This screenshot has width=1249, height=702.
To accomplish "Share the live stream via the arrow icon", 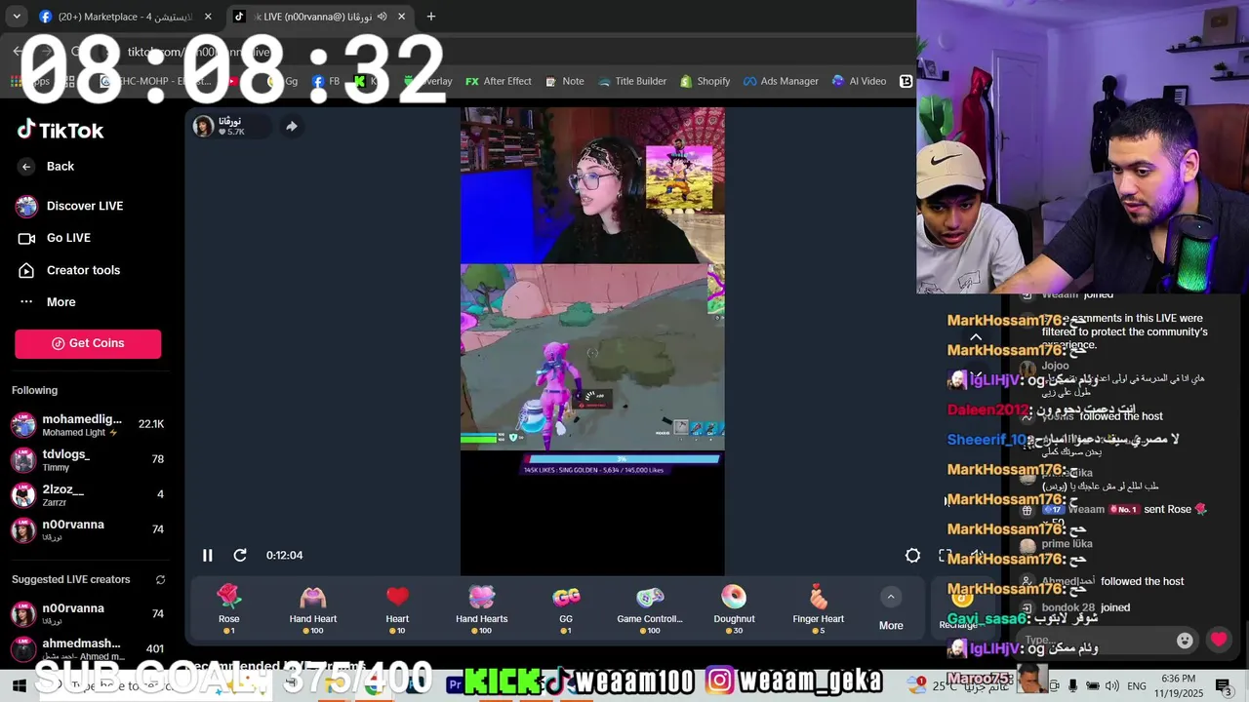I will 292,126.
